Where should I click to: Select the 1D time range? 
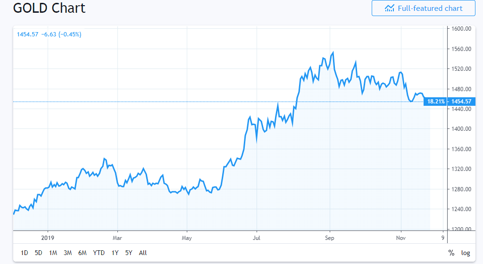[25, 253]
